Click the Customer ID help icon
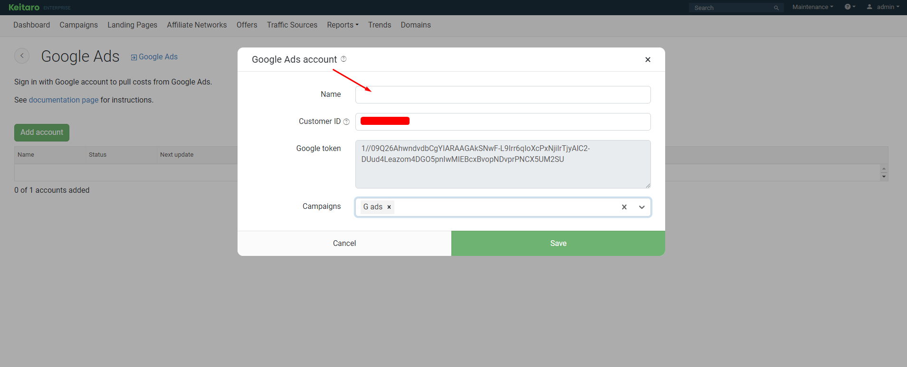 [346, 122]
